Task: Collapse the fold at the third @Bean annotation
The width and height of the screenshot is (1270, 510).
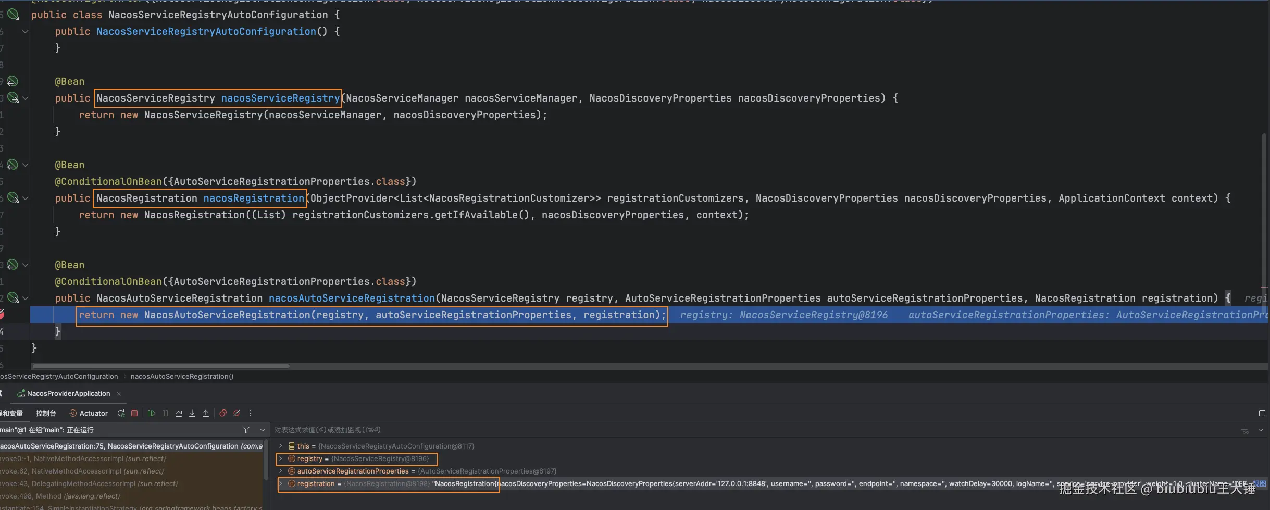Action: pos(25,265)
